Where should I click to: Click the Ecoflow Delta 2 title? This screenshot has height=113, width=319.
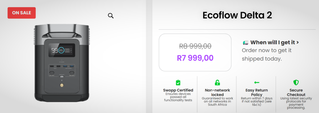237,15
